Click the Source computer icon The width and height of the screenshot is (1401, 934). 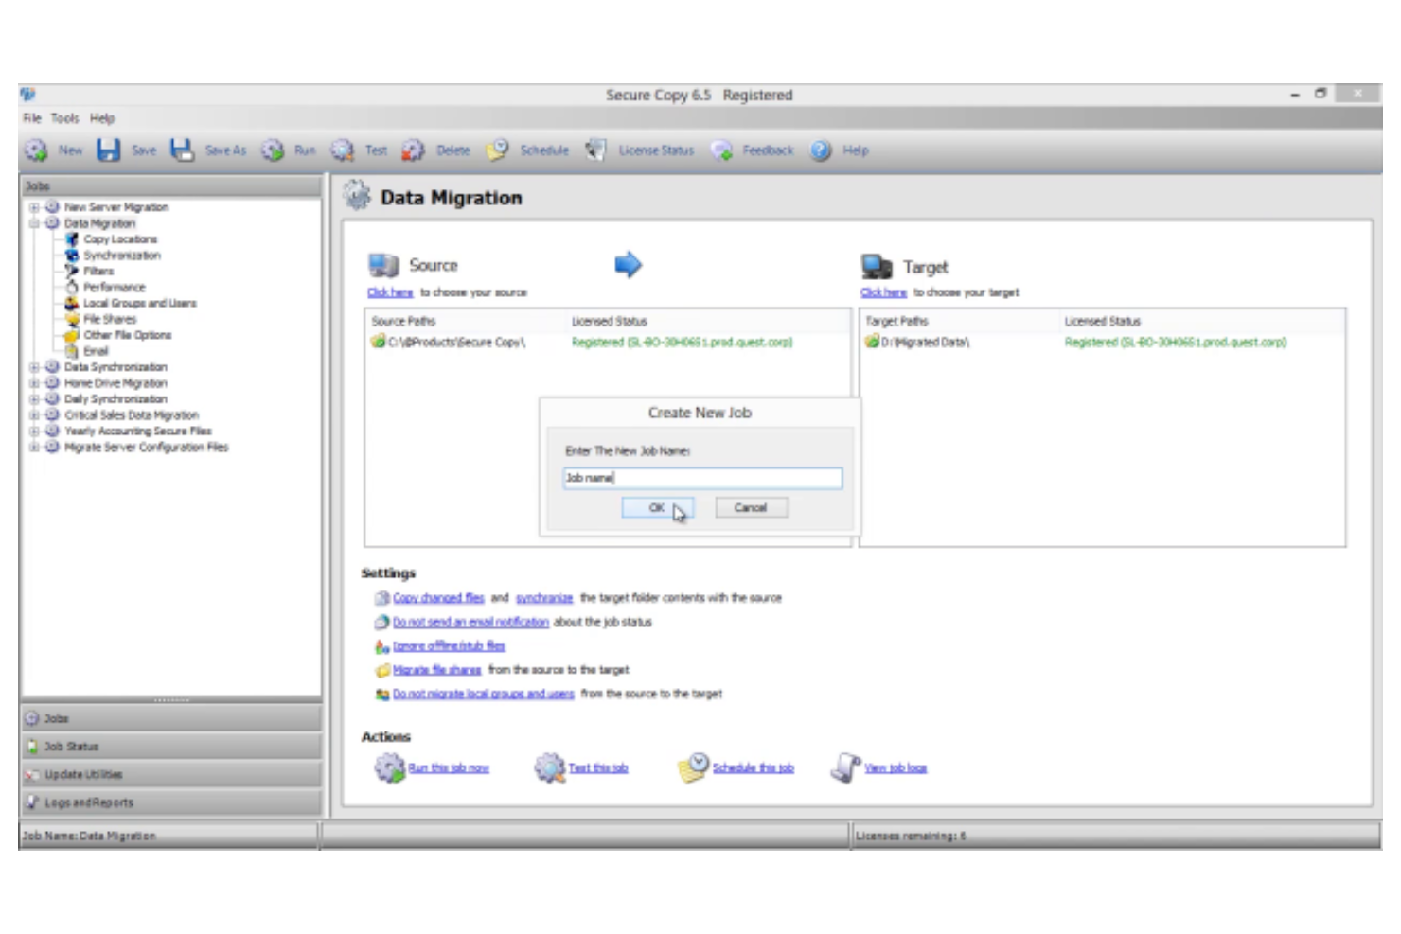pos(383,265)
